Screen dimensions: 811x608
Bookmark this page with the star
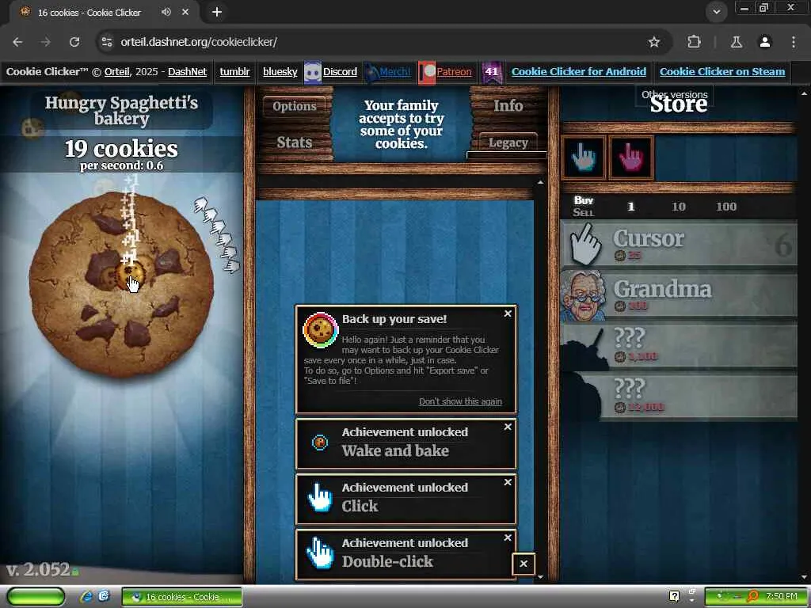coord(654,42)
